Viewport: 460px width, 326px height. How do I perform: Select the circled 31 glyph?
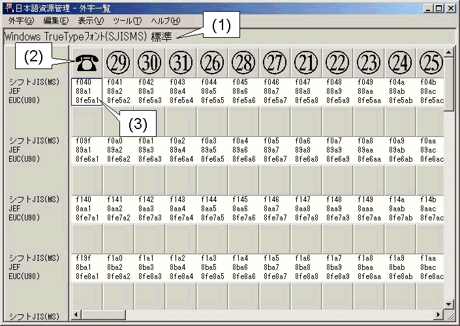click(x=181, y=63)
